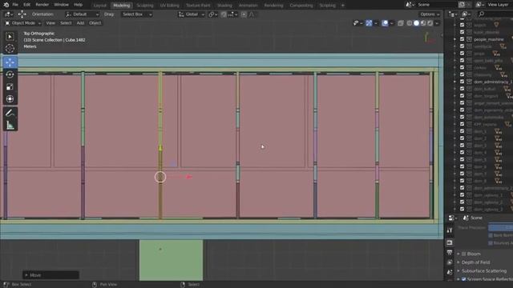Open the Window menu
Screen dimensions: 513x288
pyautogui.click(x=61, y=5)
